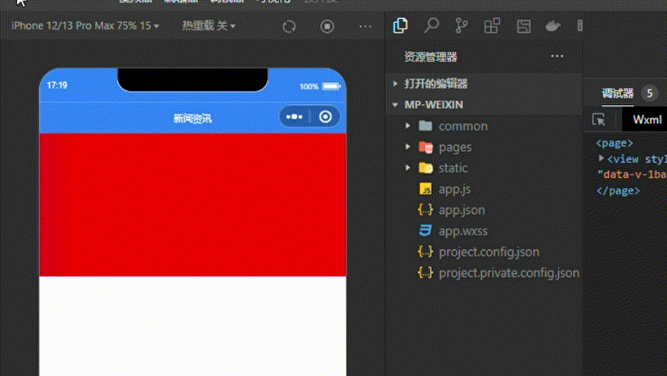Screen dimensions: 667x376
Task: Click the <page> opening tag in Wxml
Action: point(615,143)
